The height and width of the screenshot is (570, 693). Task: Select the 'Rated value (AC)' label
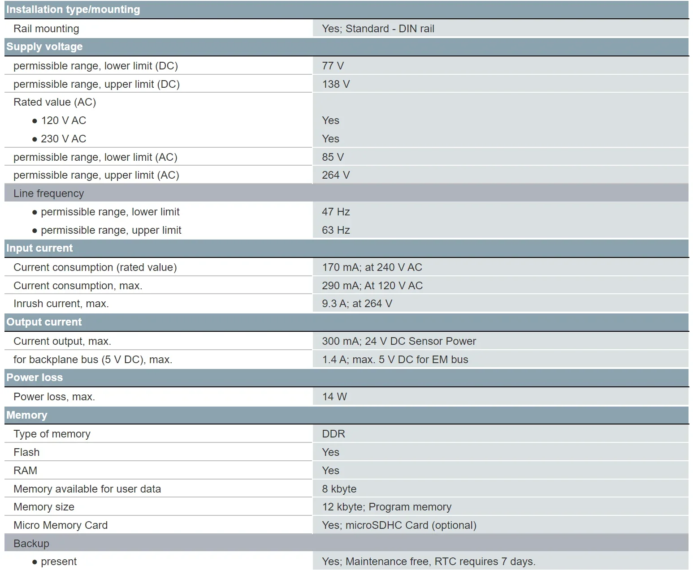(x=55, y=102)
